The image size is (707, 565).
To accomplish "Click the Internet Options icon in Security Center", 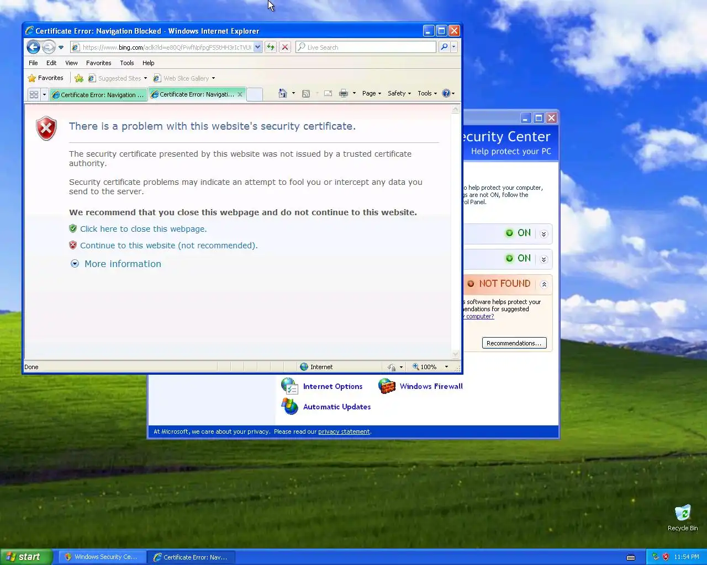I will click(x=289, y=386).
